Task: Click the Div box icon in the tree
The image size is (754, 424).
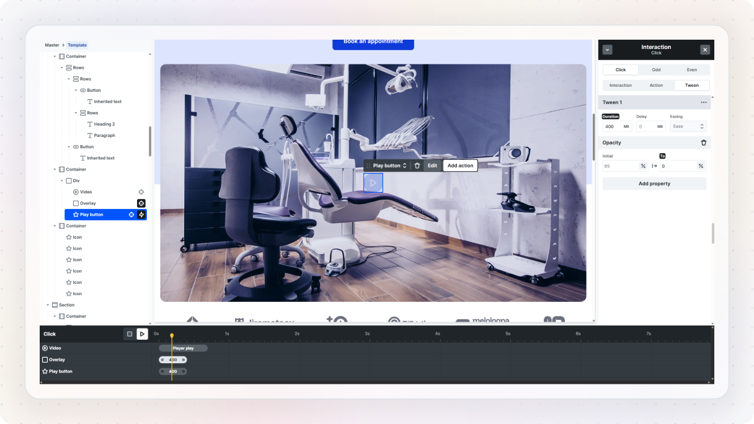Action: coord(69,180)
